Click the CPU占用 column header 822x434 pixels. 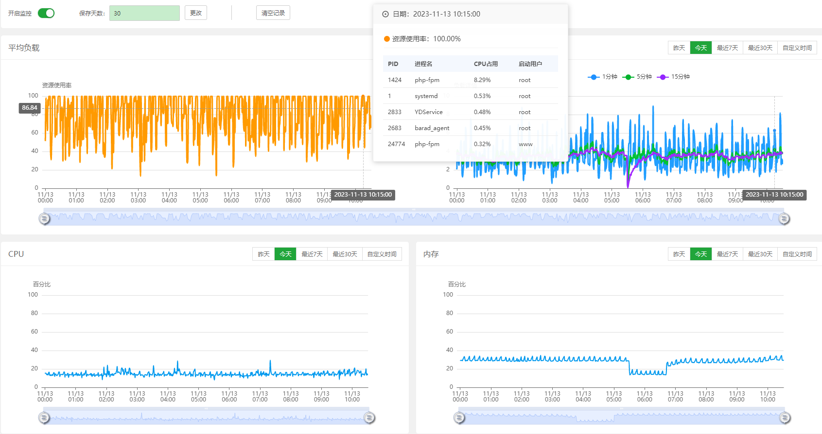click(x=486, y=64)
